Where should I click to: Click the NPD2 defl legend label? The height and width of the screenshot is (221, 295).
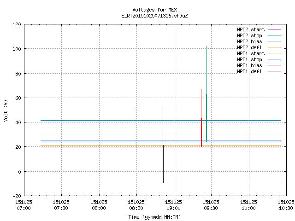[249, 47]
